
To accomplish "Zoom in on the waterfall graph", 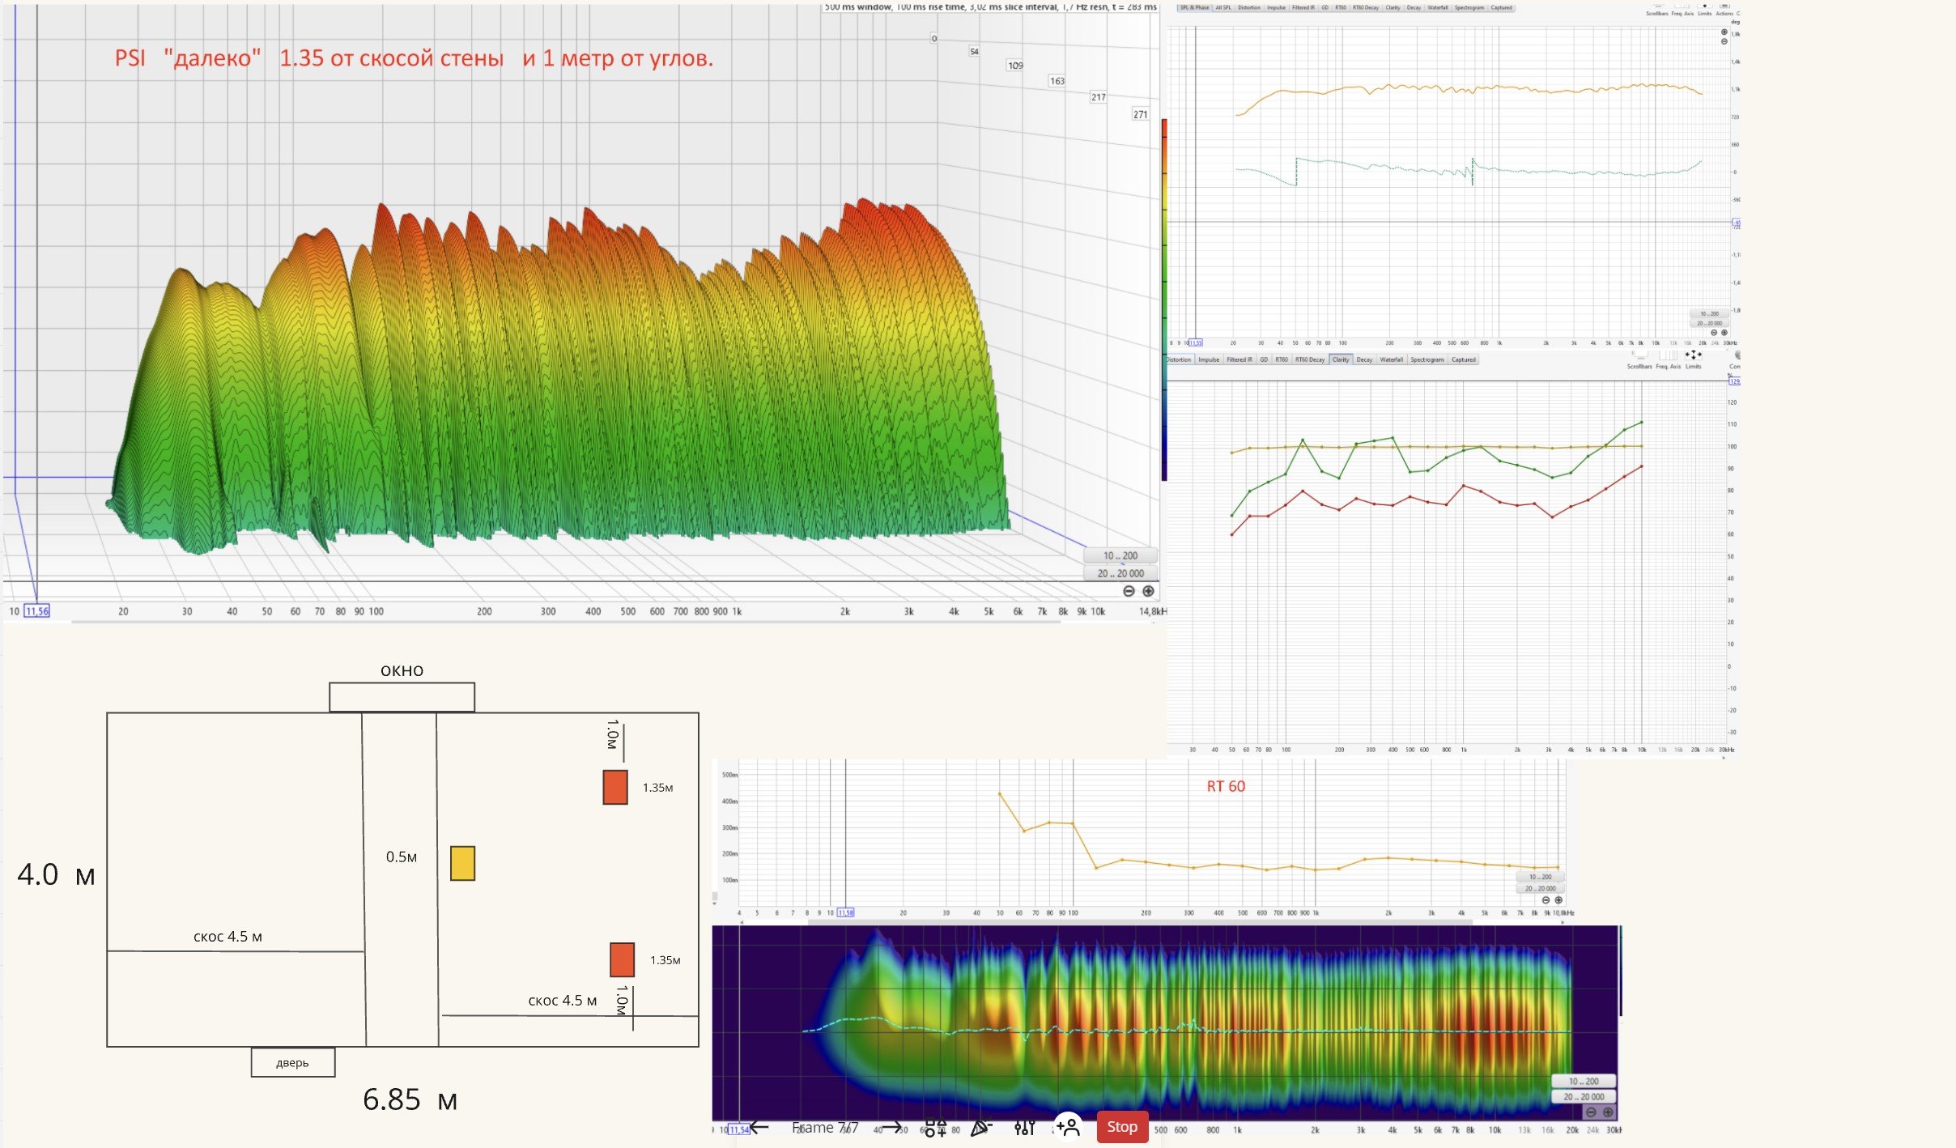I will [x=1148, y=591].
